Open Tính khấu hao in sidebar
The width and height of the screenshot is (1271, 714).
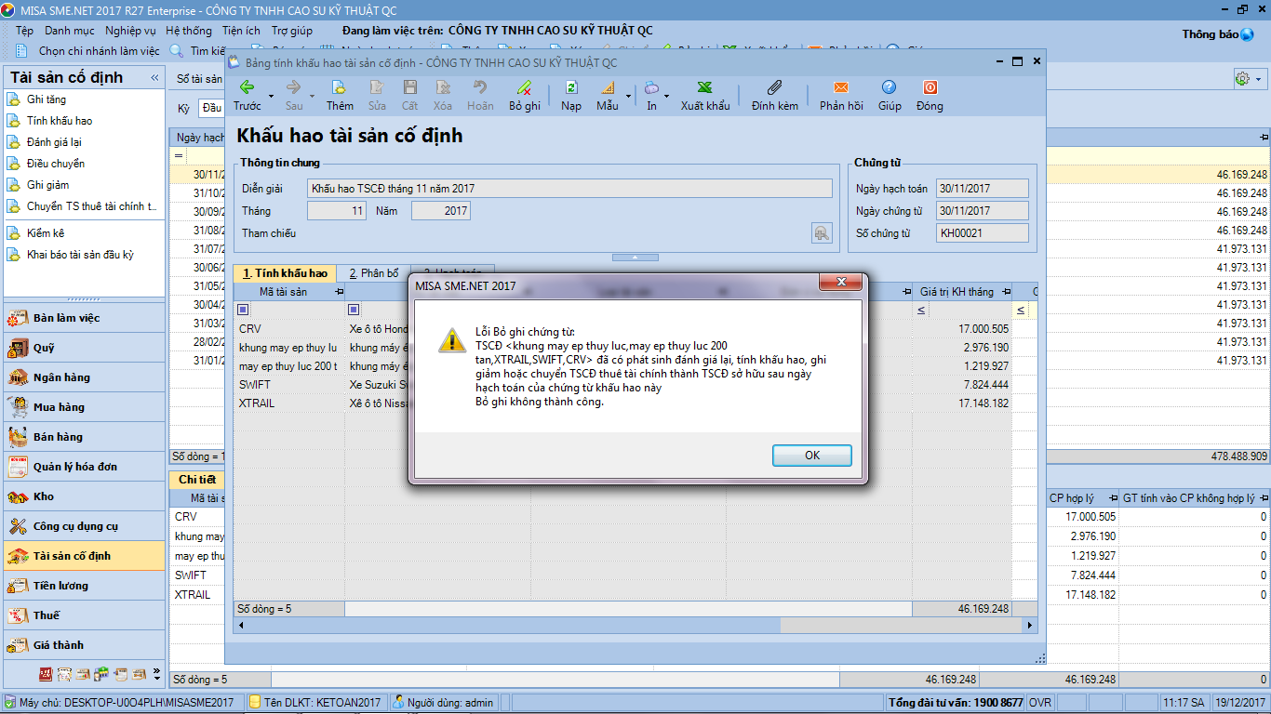[60, 121]
